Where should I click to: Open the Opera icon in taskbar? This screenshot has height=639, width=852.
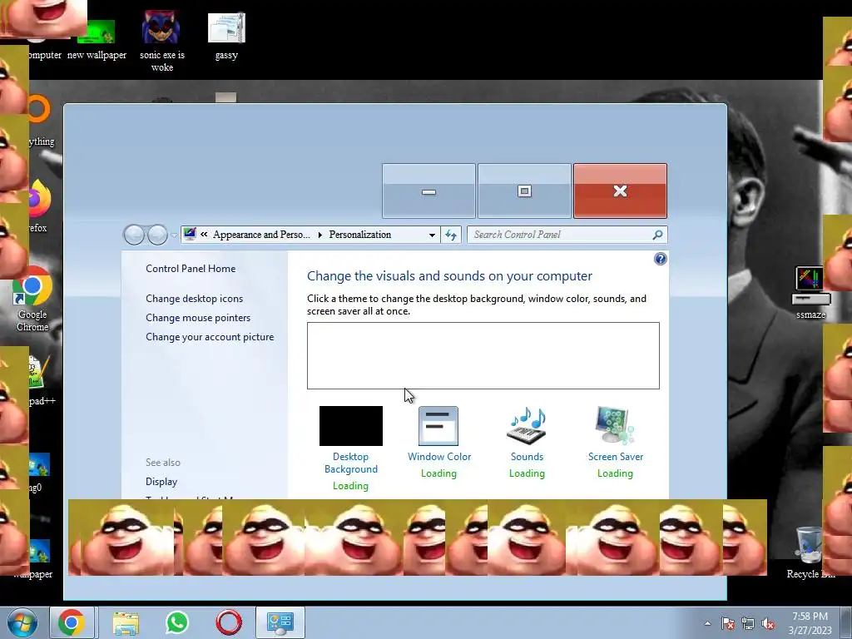[x=229, y=622]
